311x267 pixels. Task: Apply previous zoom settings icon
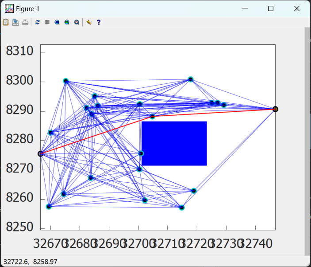point(57,22)
